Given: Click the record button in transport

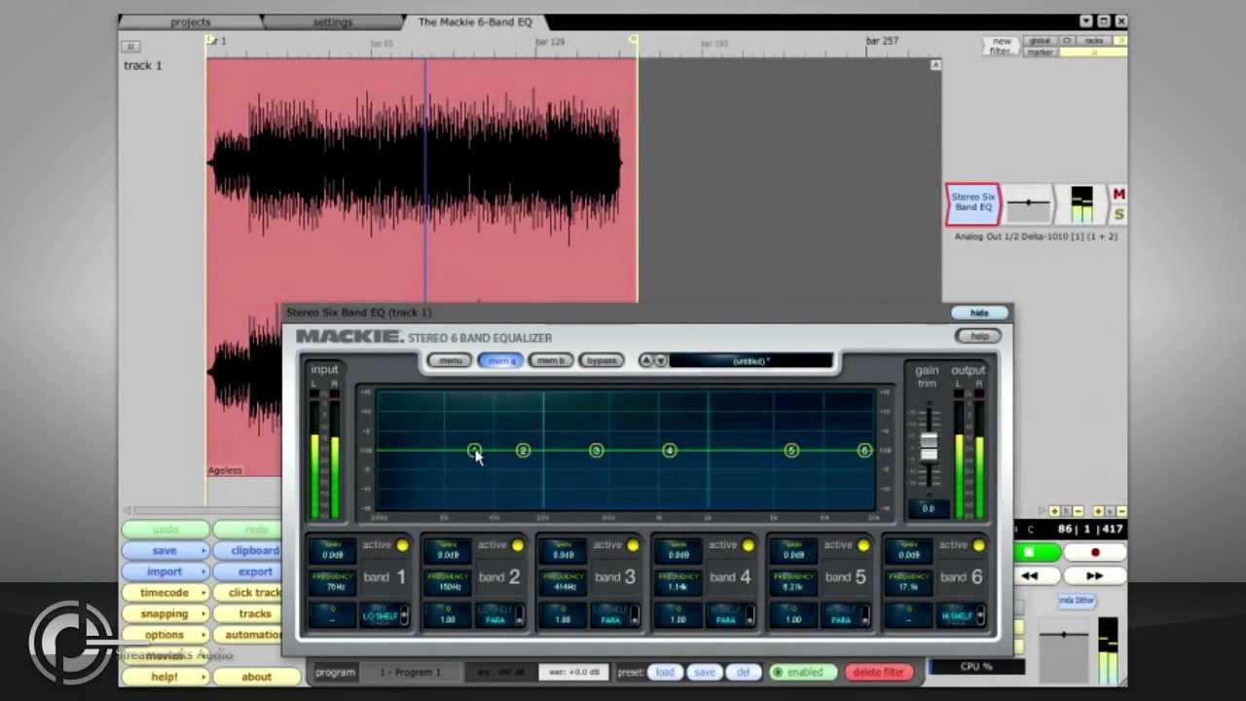Looking at the screenshot, I should coord(1094,553).
